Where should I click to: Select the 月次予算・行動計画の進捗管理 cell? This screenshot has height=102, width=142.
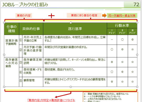tap(33, 51)
